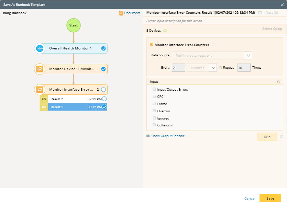
Task: Open the Document view at the top
Action: coord(131,13)
